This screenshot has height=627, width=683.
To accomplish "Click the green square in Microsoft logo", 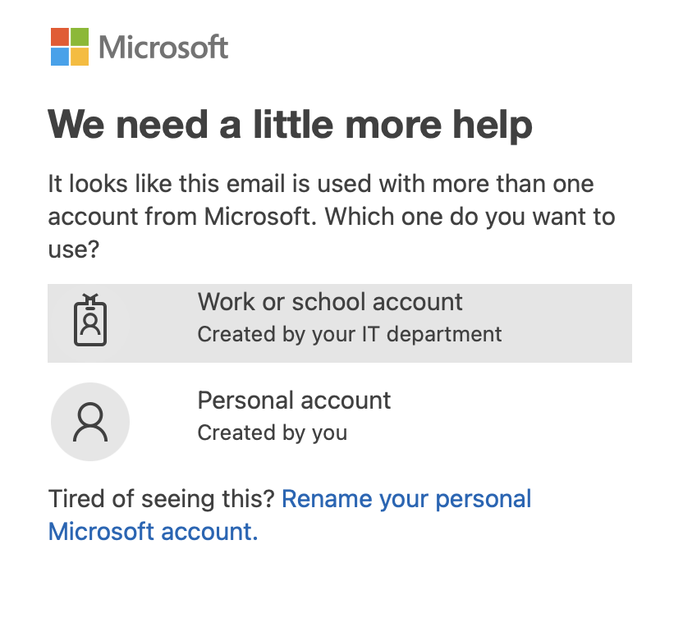I will coord(80,37).
